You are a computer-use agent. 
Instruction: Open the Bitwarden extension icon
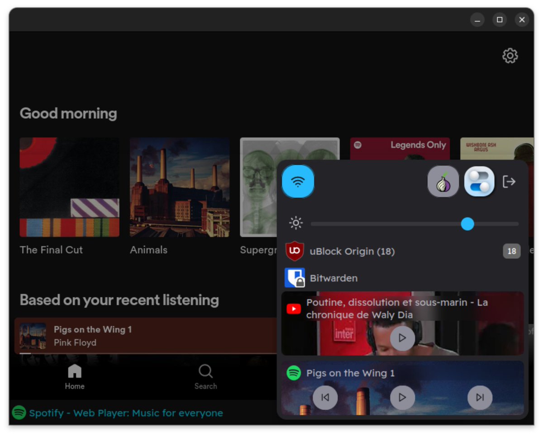point(295,278)
